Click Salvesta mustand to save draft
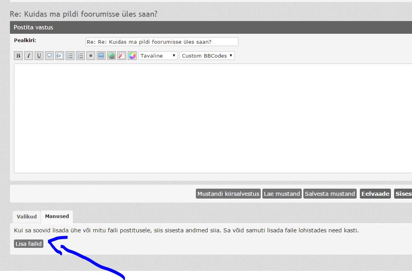412x280 pixels. [330, 194]
